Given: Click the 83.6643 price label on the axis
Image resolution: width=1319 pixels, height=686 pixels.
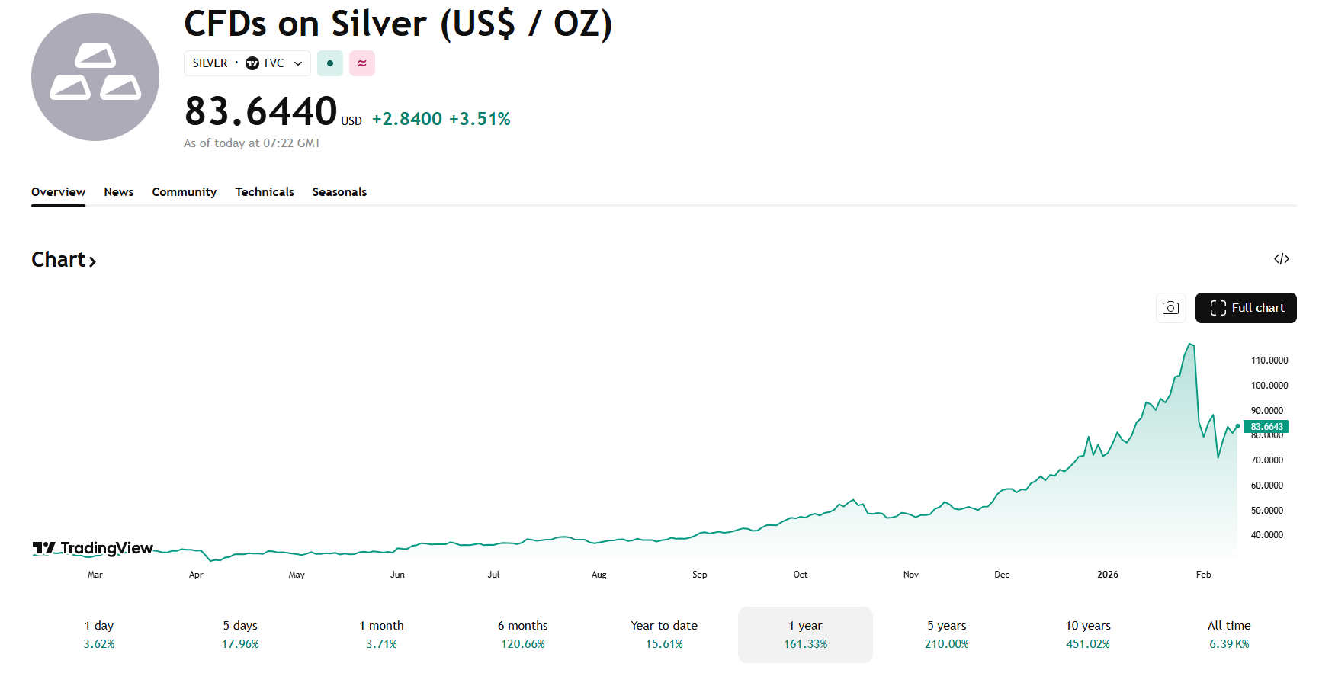Looking at the screenshot, I should (x=1266, y=426).
